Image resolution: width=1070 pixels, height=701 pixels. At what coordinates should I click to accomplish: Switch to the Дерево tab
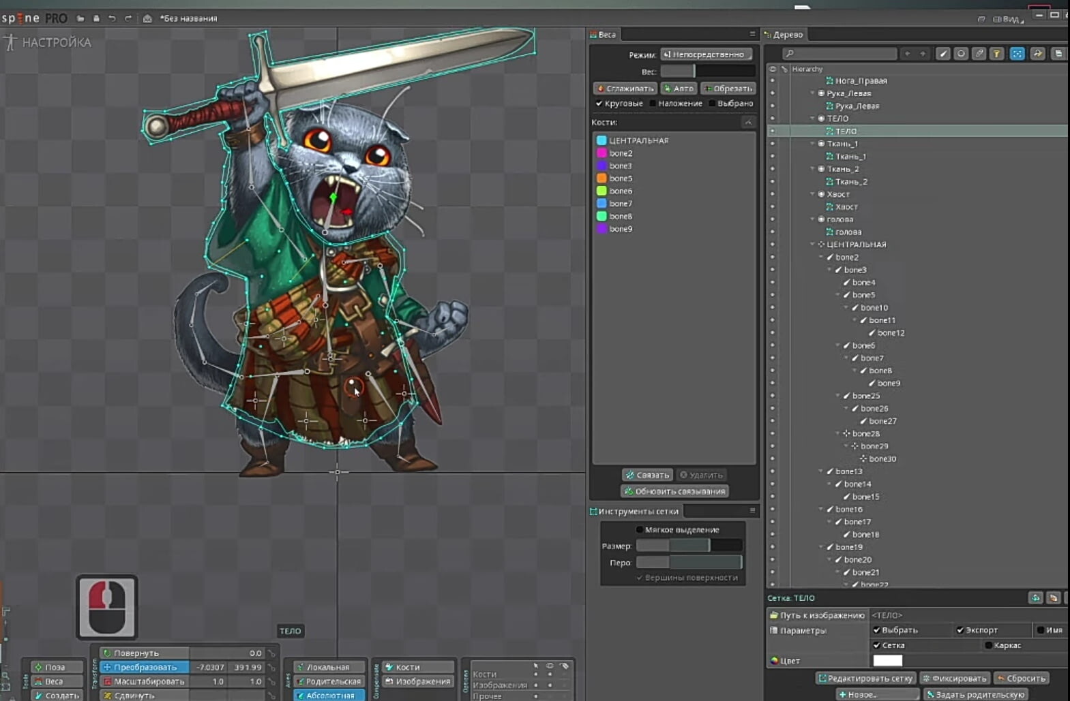787,35
